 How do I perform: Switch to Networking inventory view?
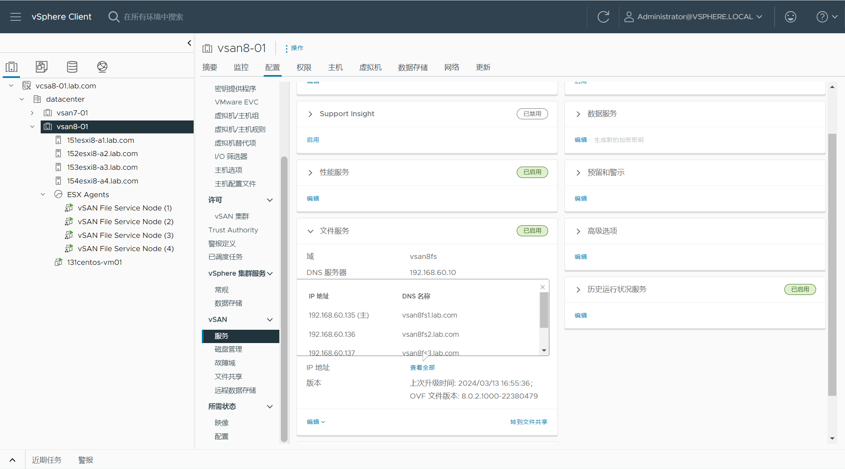pyautogui.click(x=102, y=67)
